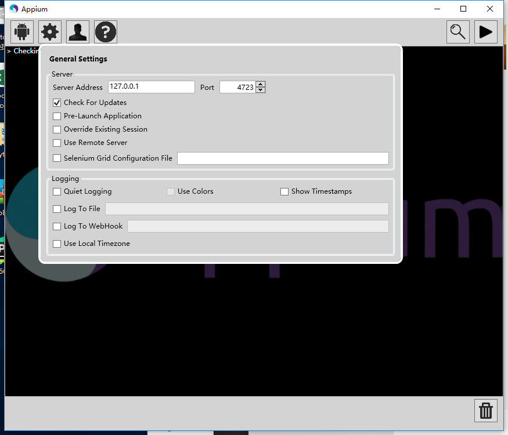
Task: Increase the Port value with up arrow
Action: point(261,84)
